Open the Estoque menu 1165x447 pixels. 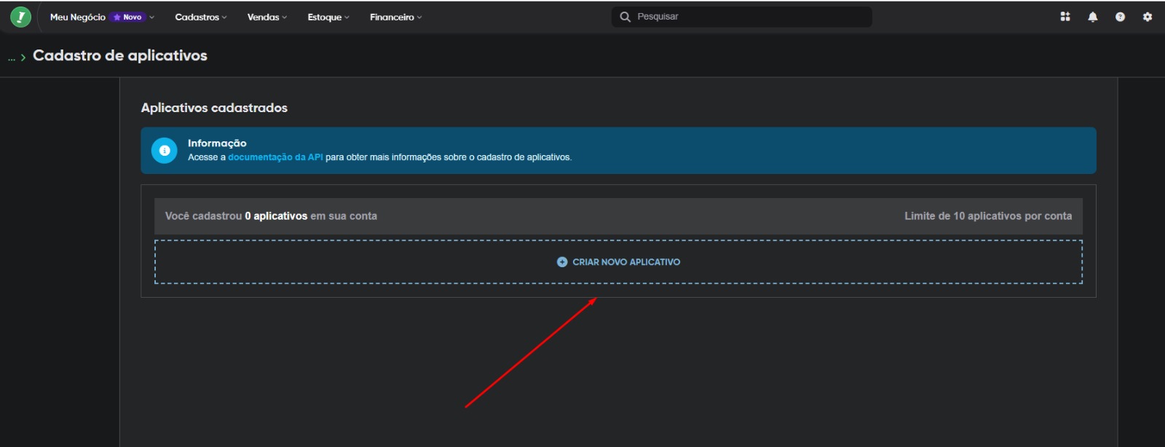(x=328, y=17)
